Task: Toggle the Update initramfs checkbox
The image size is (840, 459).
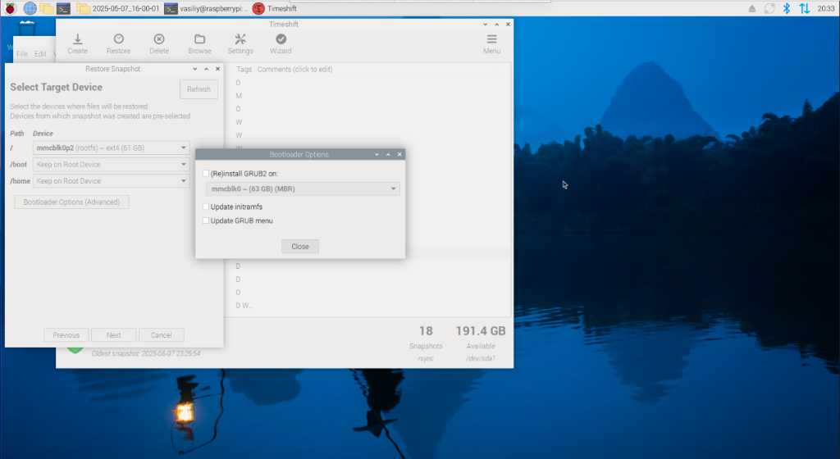Action: point(206,207)
